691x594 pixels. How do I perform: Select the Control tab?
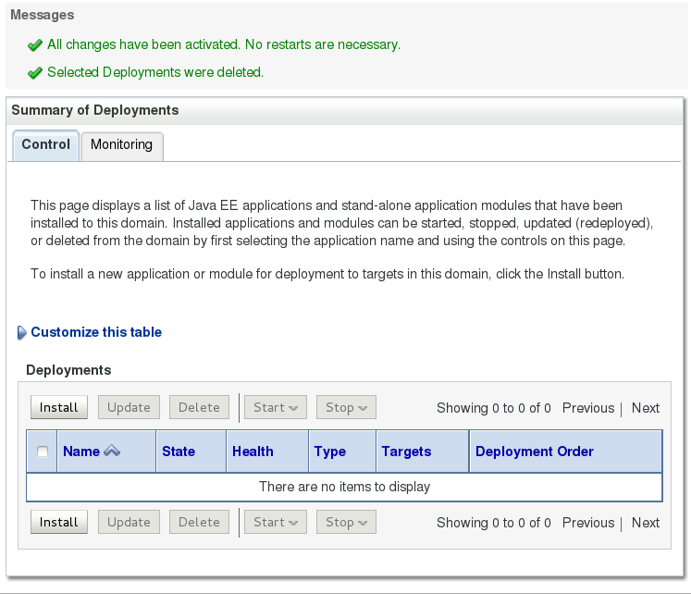pos(45,145)
